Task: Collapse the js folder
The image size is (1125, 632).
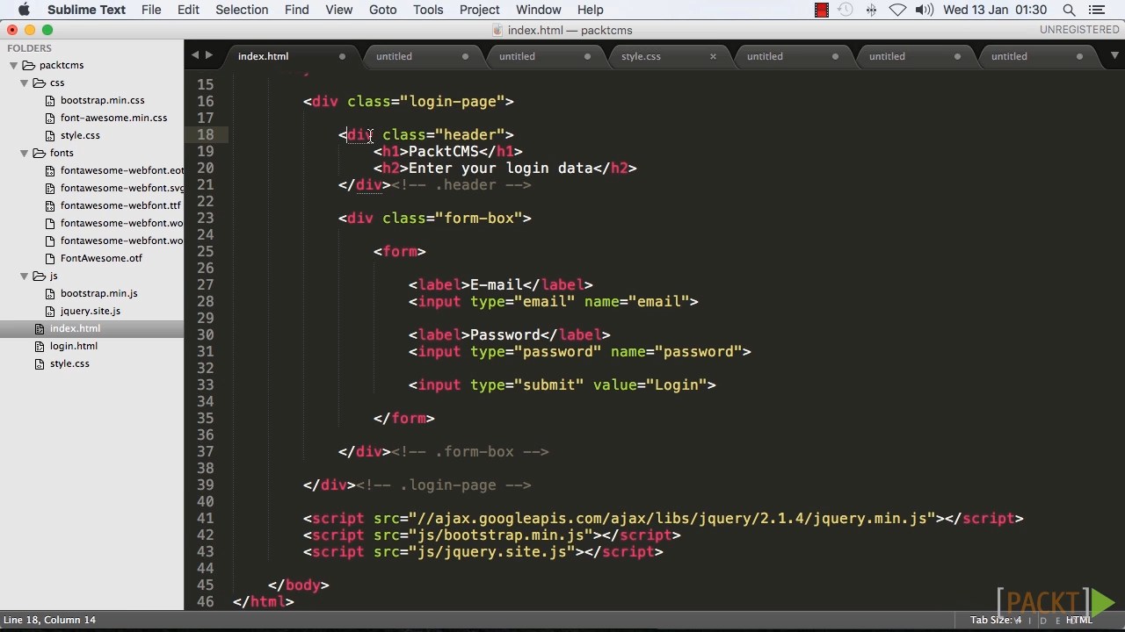Action: (25, 276)
